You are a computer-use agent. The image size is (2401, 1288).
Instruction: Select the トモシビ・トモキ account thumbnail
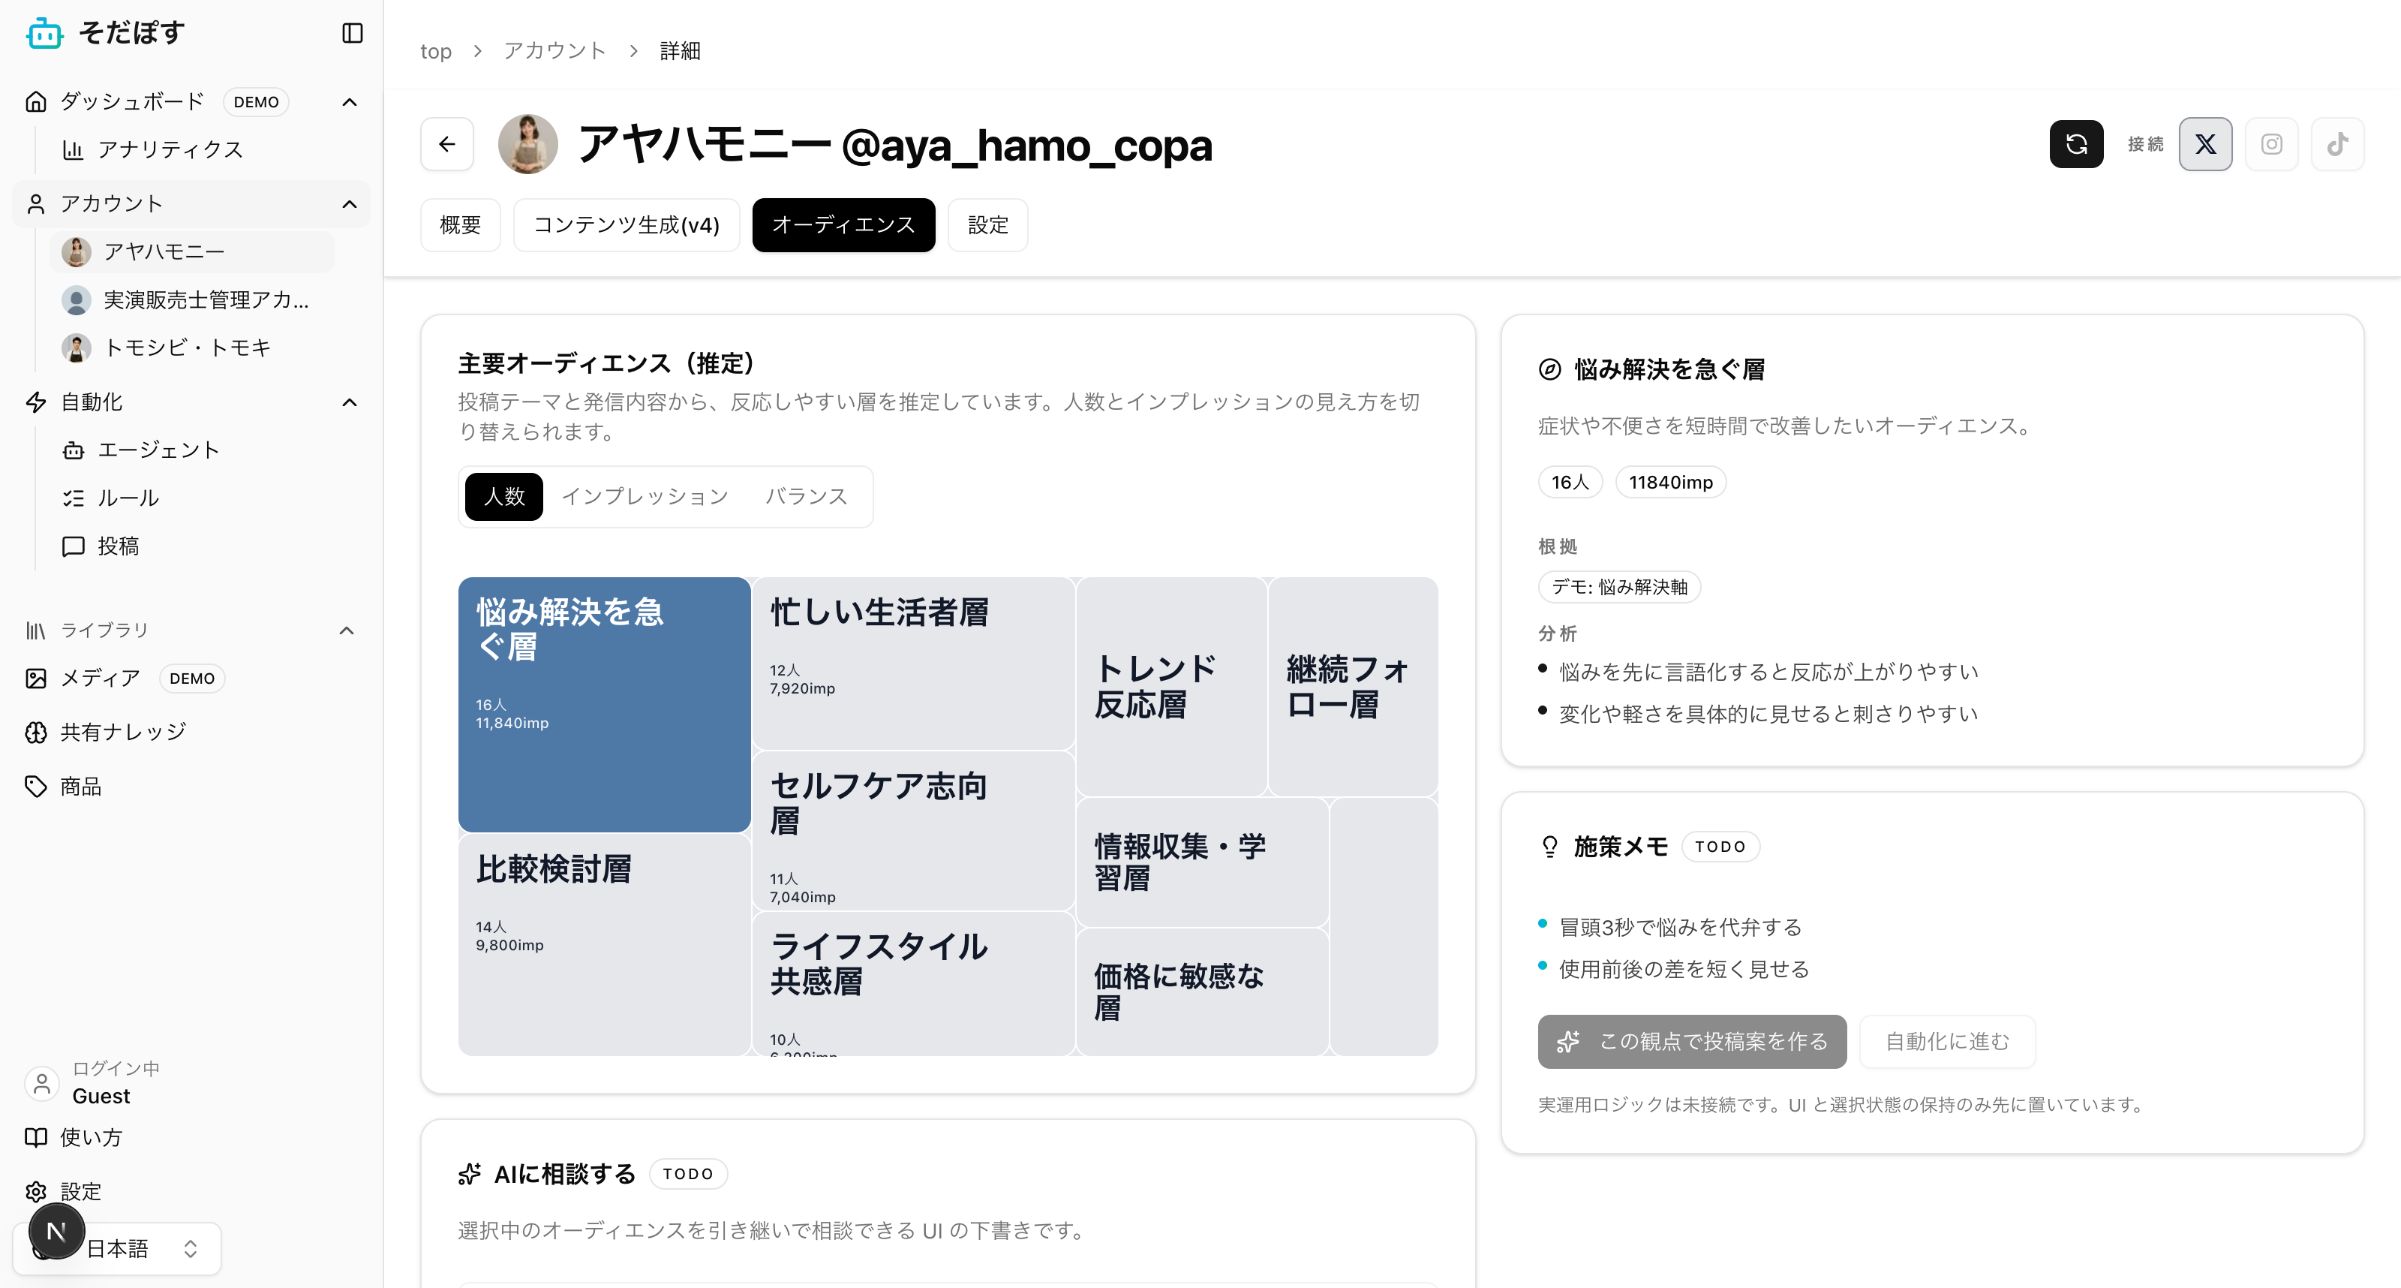77,347
